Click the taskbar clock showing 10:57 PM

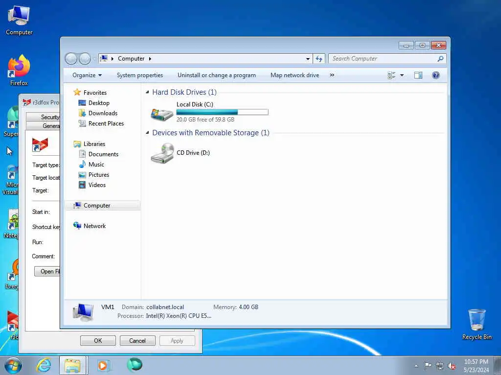pos(476,366)
